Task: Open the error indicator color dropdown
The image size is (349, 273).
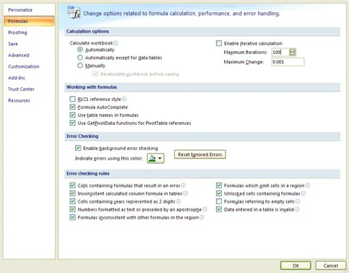Action: (x=156, y=158)
